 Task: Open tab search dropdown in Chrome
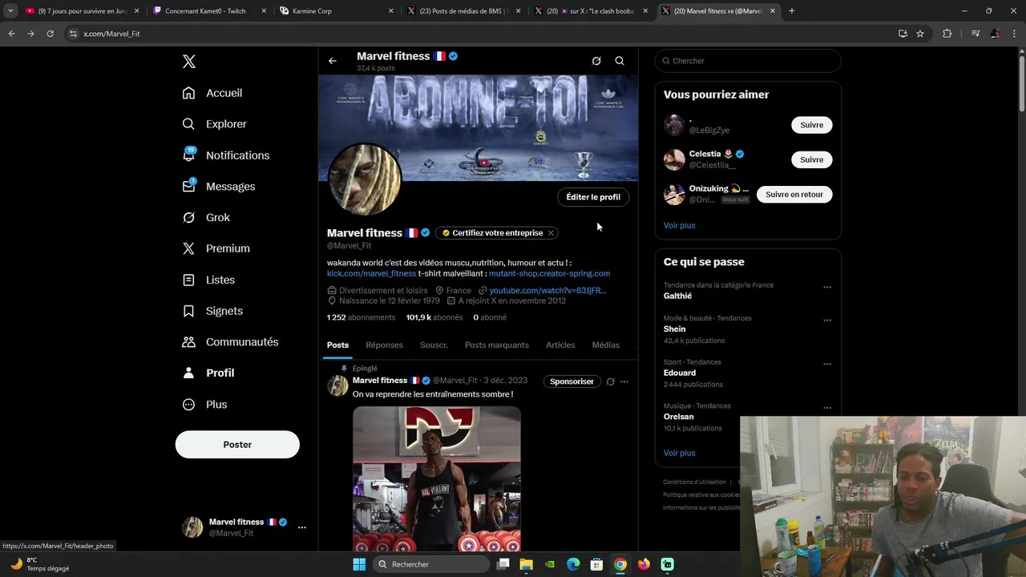coord(10,11)
